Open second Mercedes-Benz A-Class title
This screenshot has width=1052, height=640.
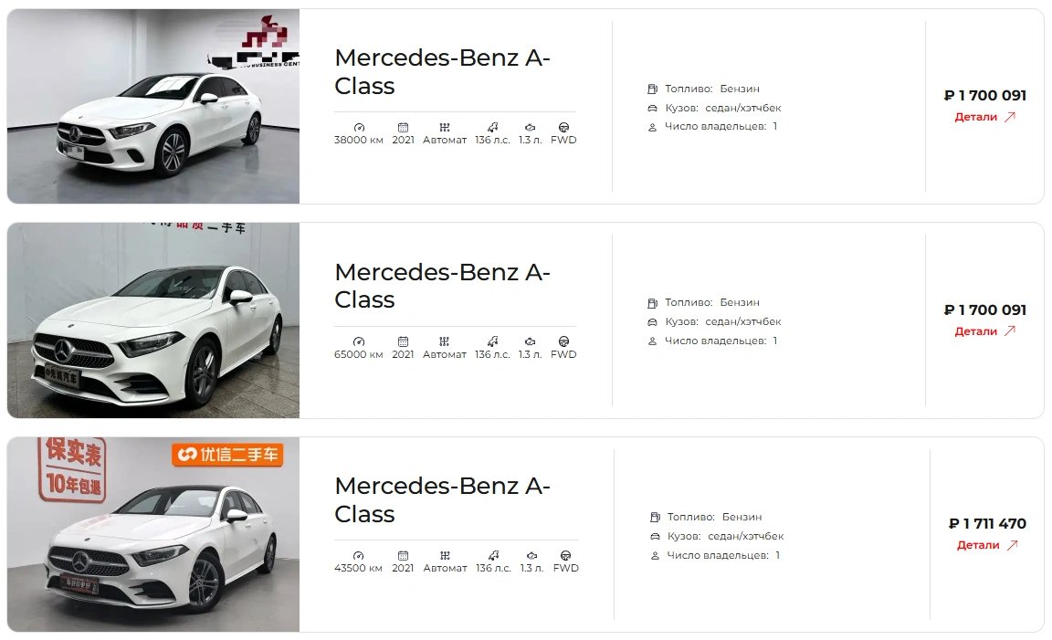(442, 286)
